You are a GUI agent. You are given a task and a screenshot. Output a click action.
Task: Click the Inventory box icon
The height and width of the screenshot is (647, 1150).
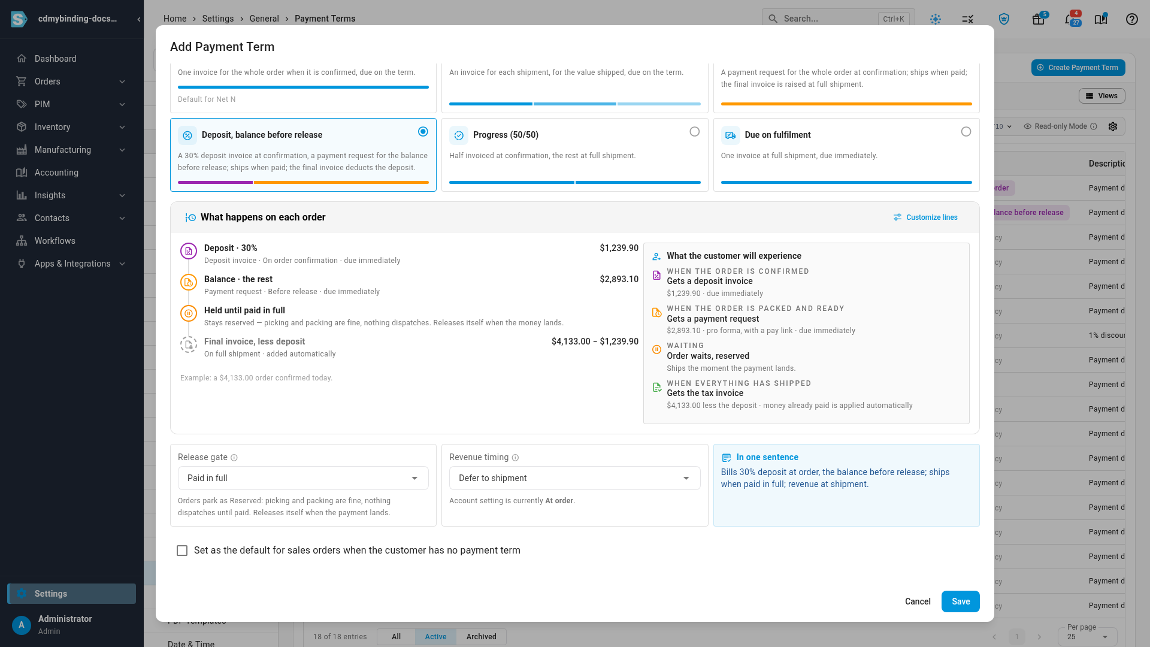(x=22, y=127)
